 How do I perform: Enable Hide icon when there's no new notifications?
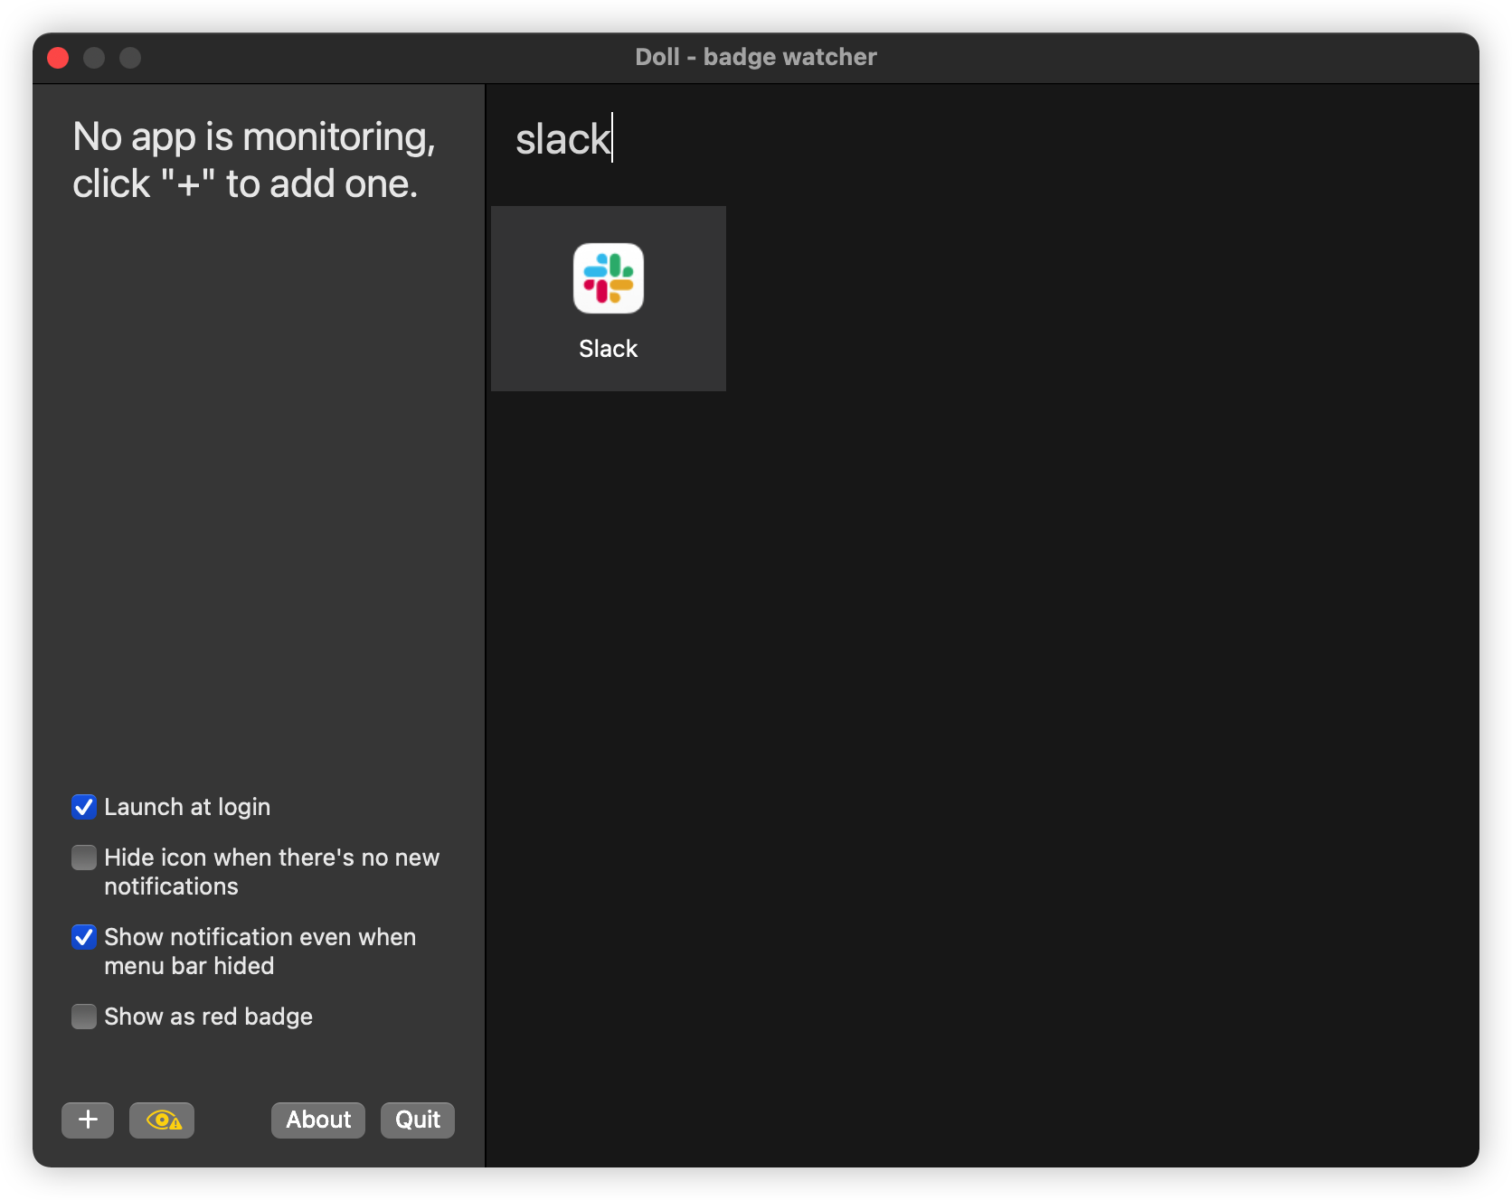(x=84, y=858)
